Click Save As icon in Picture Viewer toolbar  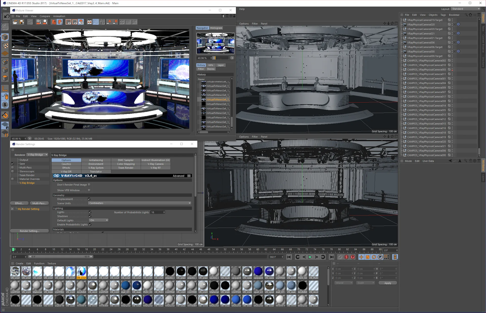[x=22, y=22]
